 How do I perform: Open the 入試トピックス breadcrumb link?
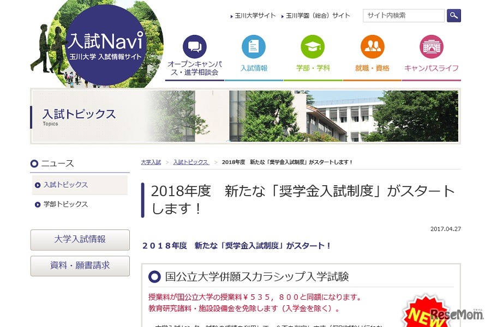pos(190,162)
